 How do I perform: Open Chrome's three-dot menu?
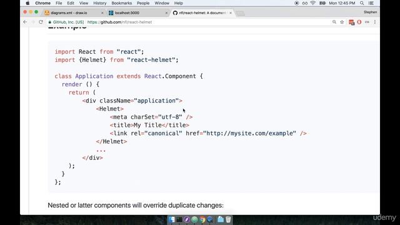(x=375, y=22)
